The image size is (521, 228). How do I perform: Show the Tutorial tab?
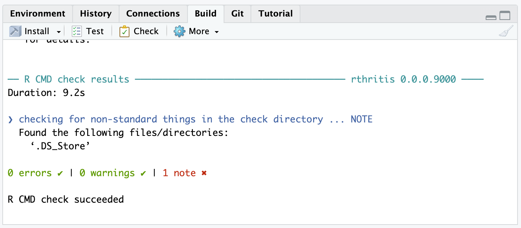275,14
